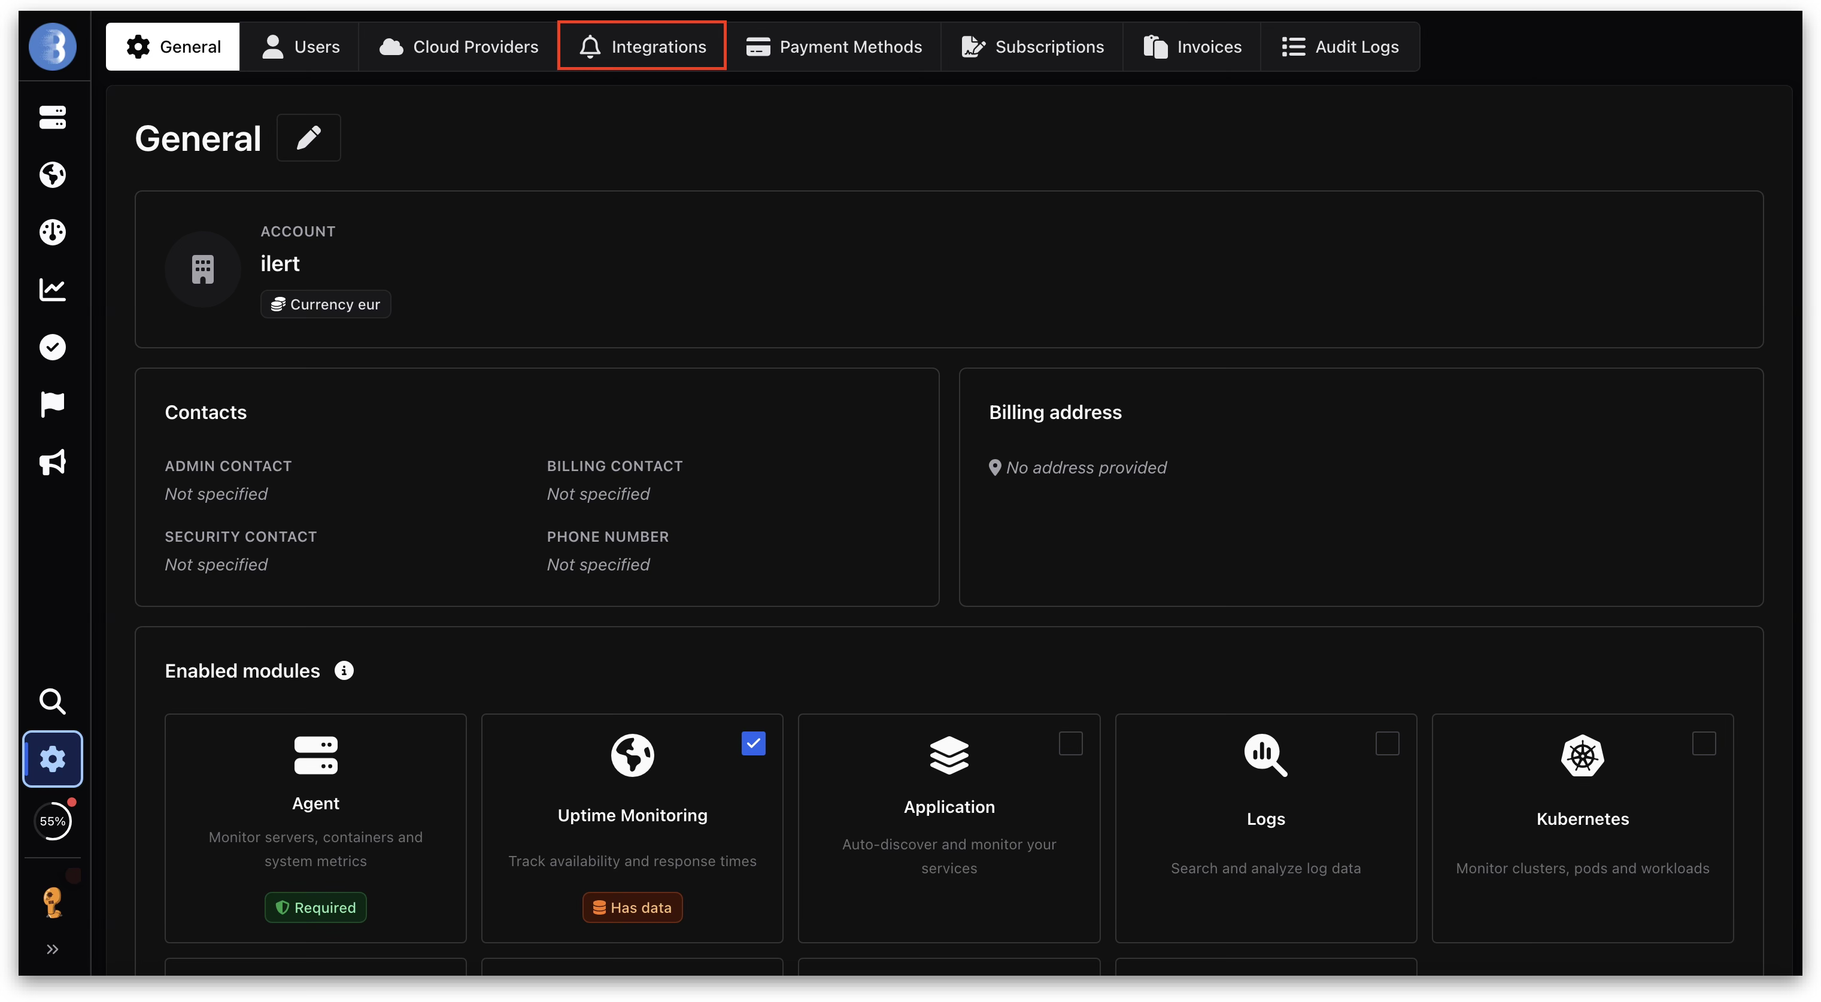Switch to the Users tab
Screen dimensions: 1821x1002
[300, 47]
